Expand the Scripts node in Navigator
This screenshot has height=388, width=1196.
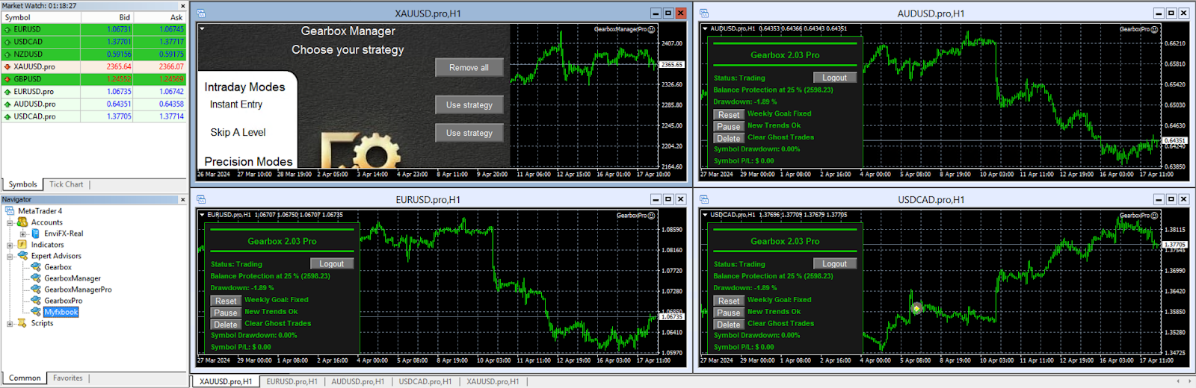tap(10, 323)
